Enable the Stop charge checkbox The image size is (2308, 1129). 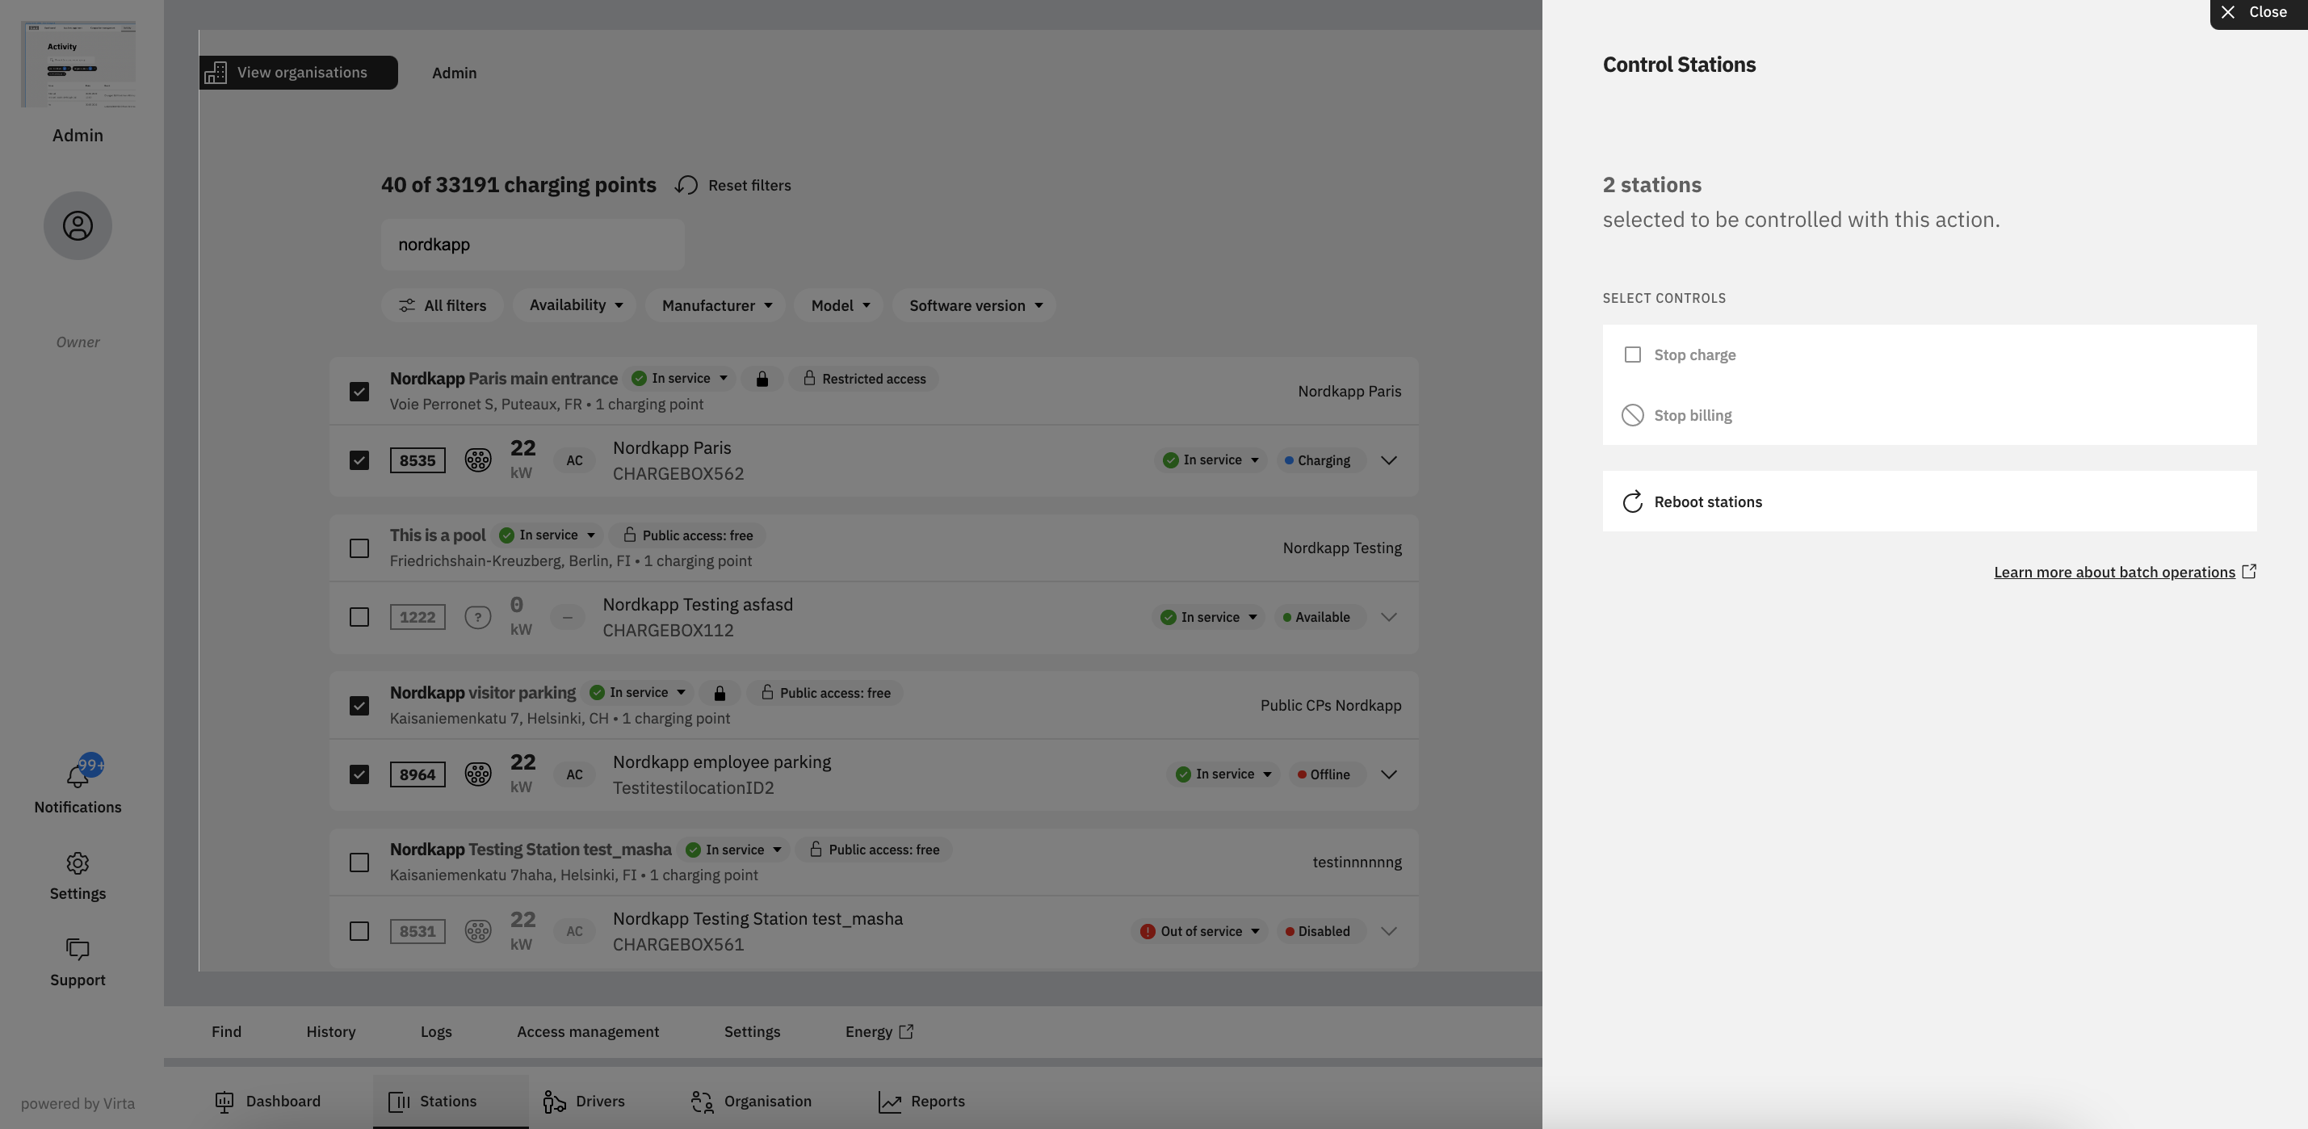(x=1632, y=355)
